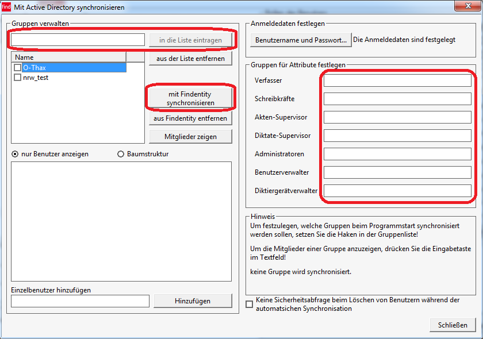Select the nrw_test list row
The width and height of the screenshot is (483, 339).
click(36, 78)
